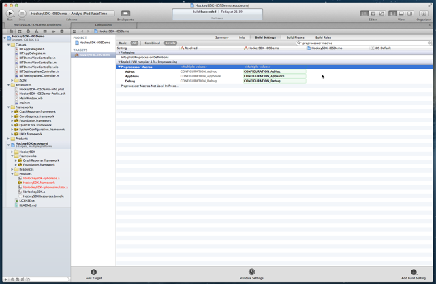Screen dimensions: 436x284
Task: Show the Project navigator folder icon
Action: tap(11, 31)
